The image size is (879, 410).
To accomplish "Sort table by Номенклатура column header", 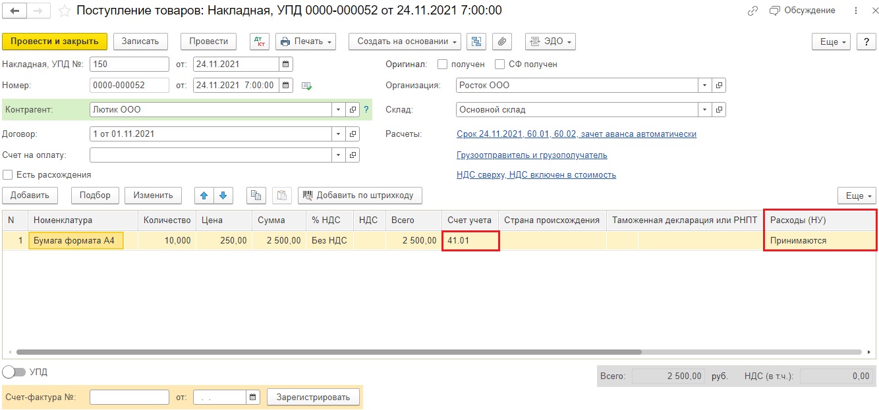I will pos(83,220).
